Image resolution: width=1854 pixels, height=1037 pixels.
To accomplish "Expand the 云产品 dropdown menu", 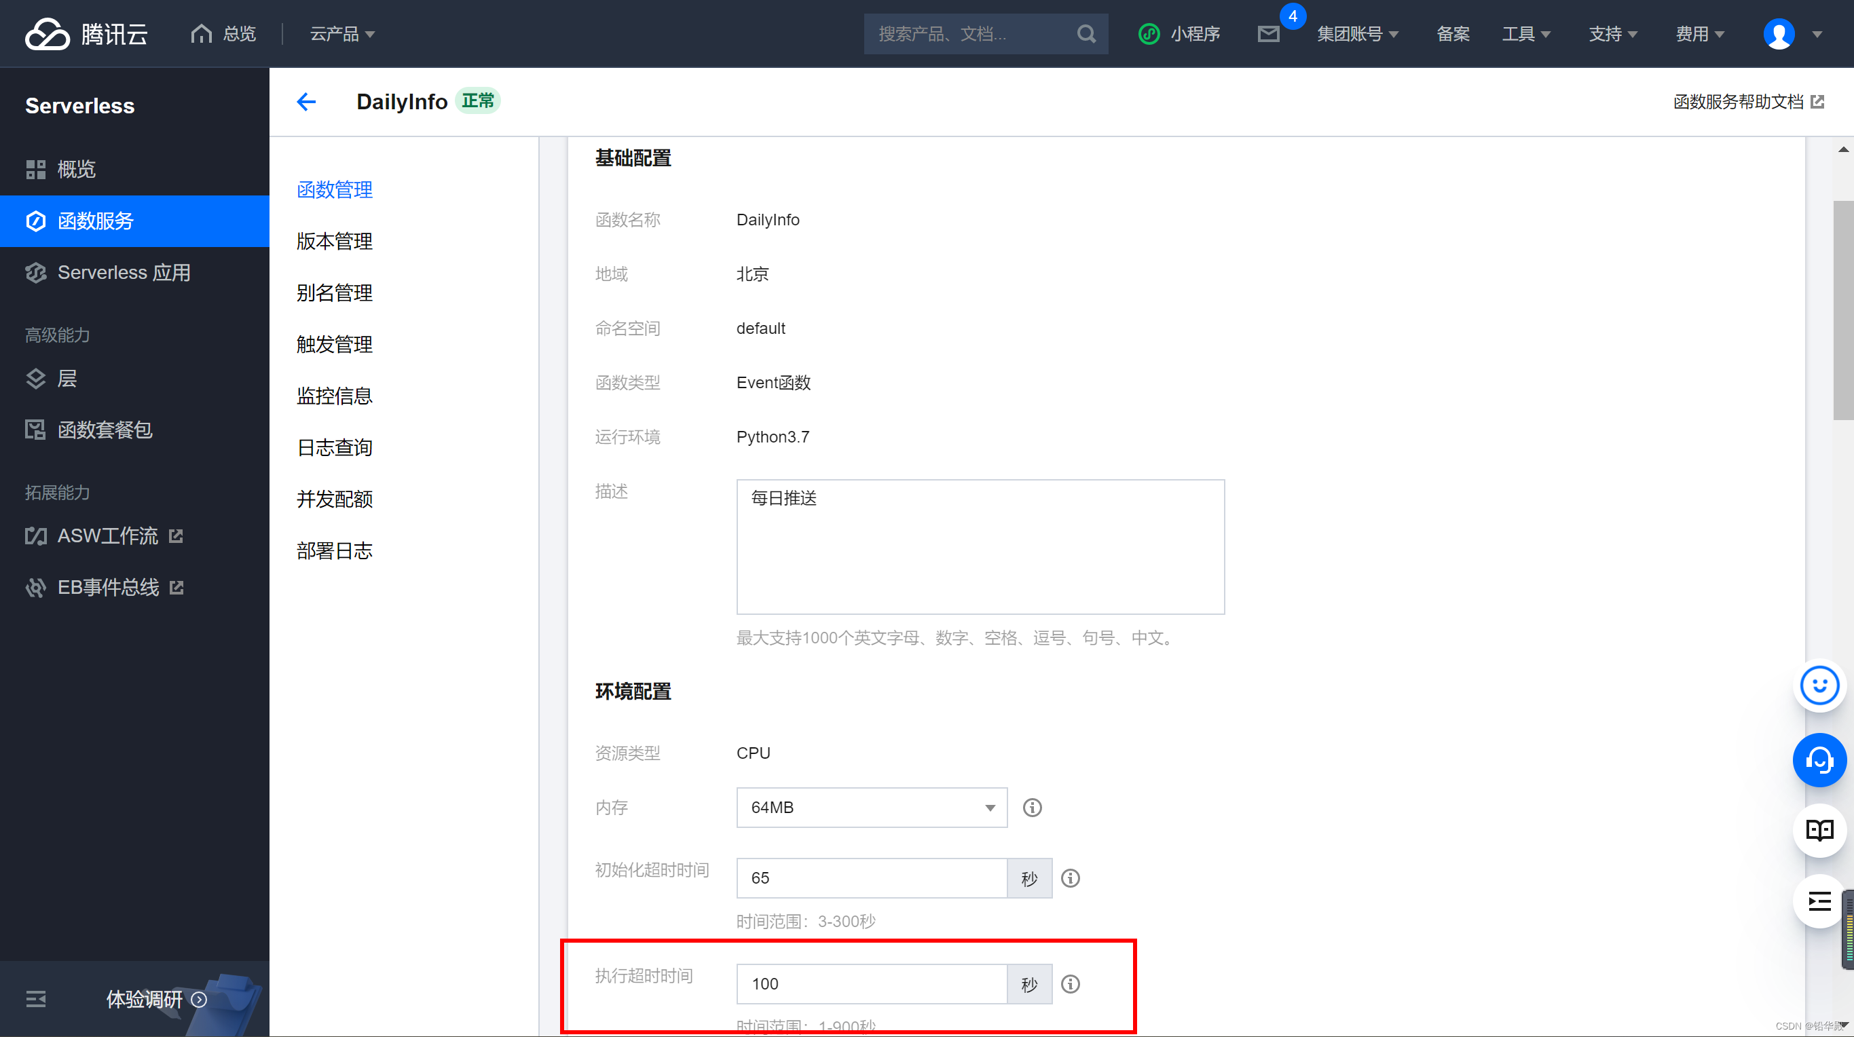I will (342, 34).
